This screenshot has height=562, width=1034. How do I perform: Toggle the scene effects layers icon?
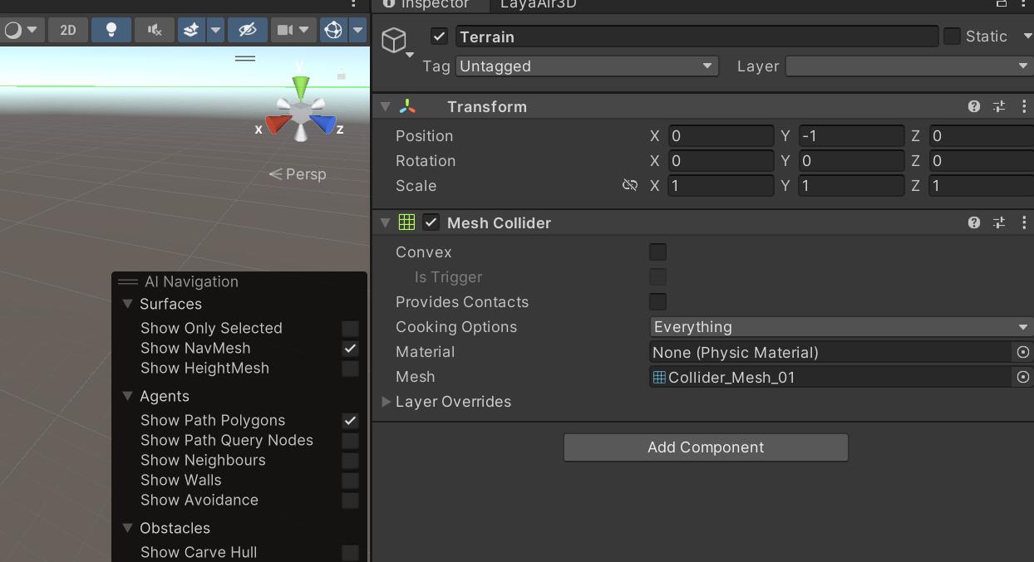tap(191, 30)
